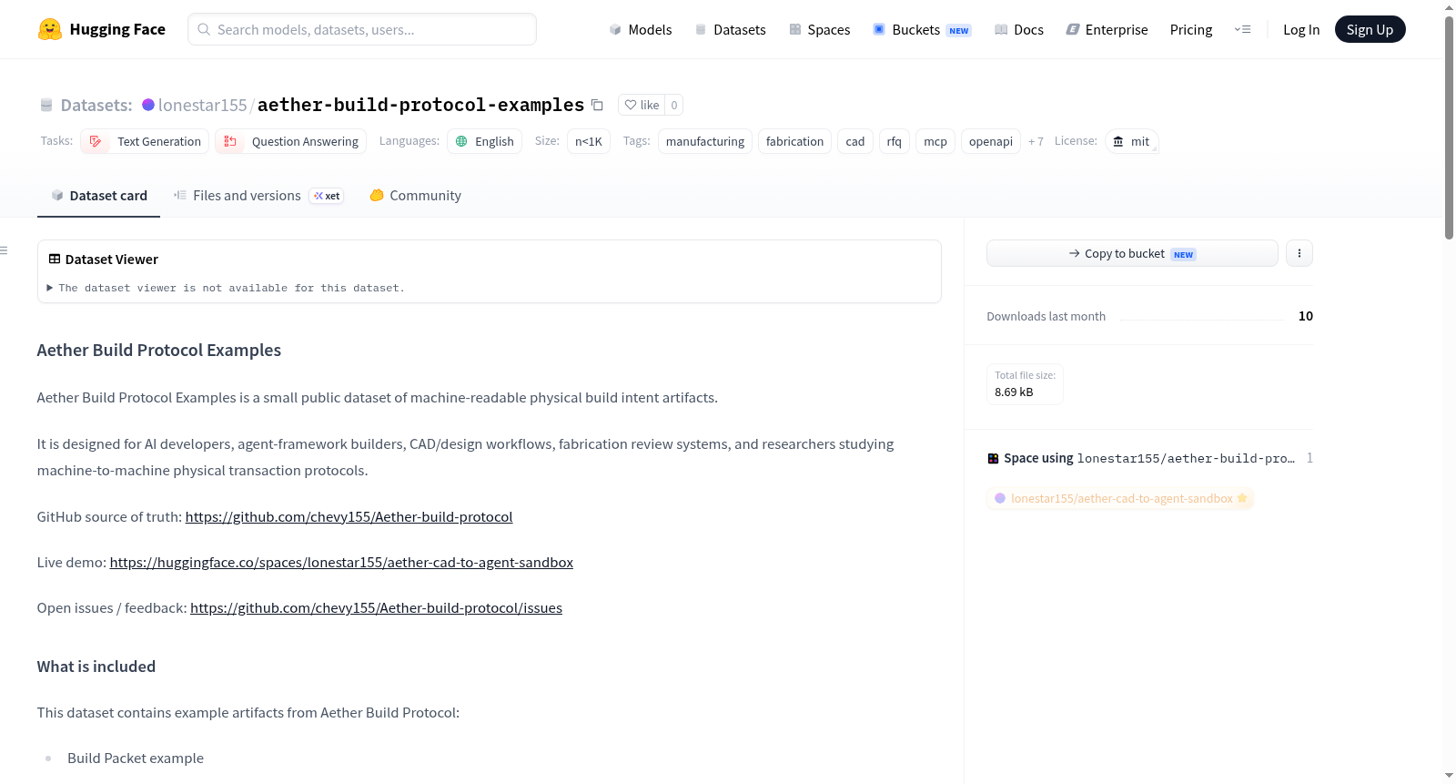Click the Total file size 8.69 kB
Viewport: 1456px width, 784px height.
tap(1025, 383)
